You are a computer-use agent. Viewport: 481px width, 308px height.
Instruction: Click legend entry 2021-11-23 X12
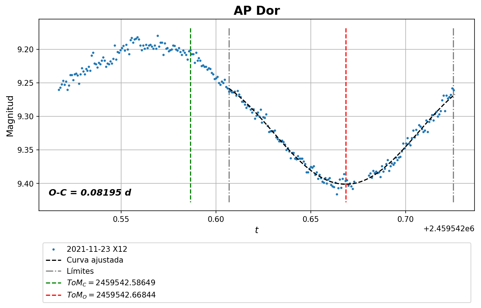tap(97, 249)
